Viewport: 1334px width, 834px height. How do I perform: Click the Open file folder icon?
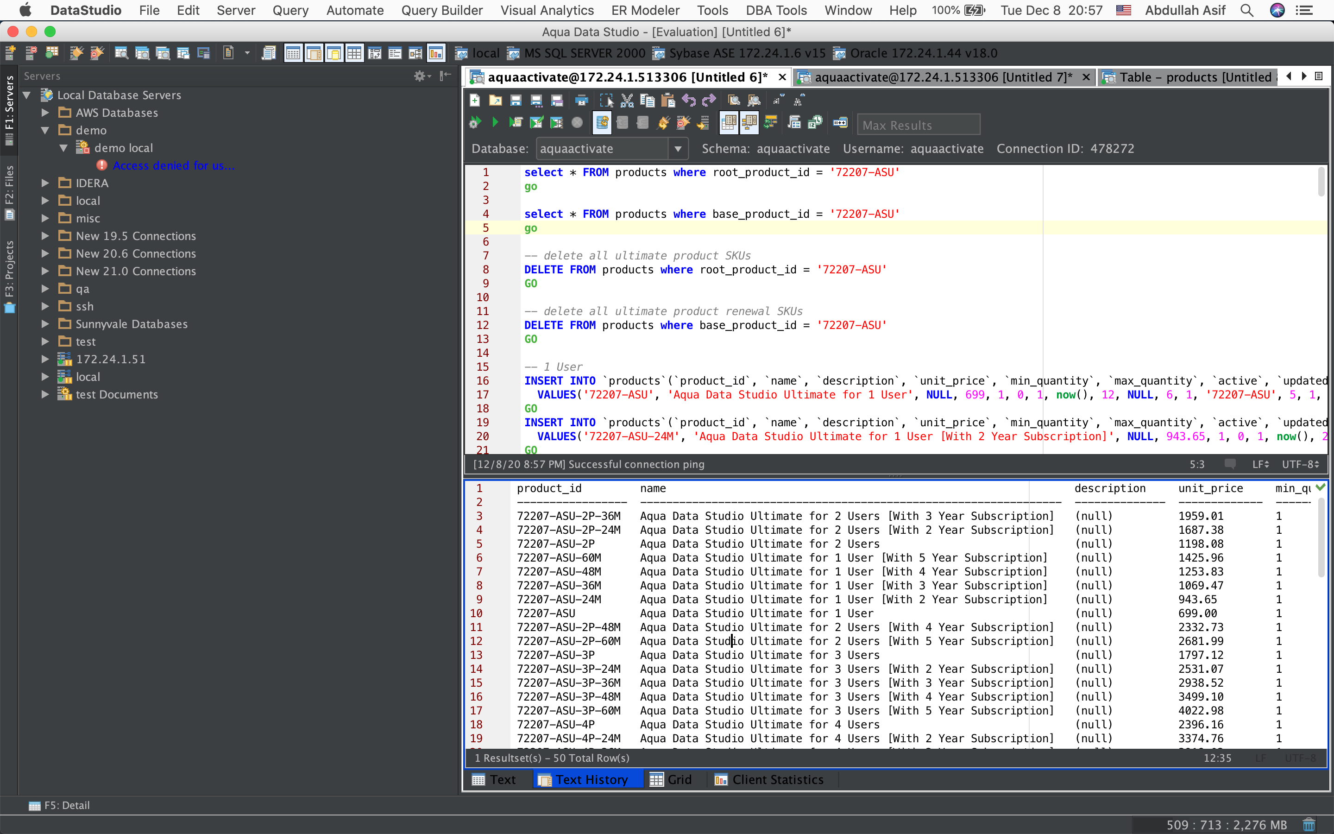(495, 101)
